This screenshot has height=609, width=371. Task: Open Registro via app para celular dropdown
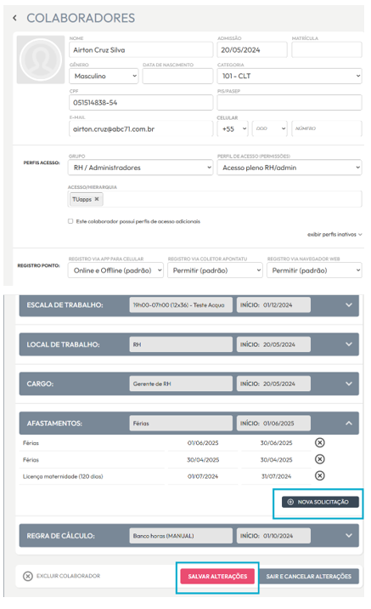tap(115, 270)
